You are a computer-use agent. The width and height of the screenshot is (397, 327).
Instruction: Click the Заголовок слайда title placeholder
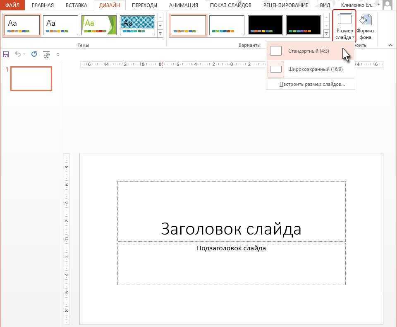pos(232,211)
